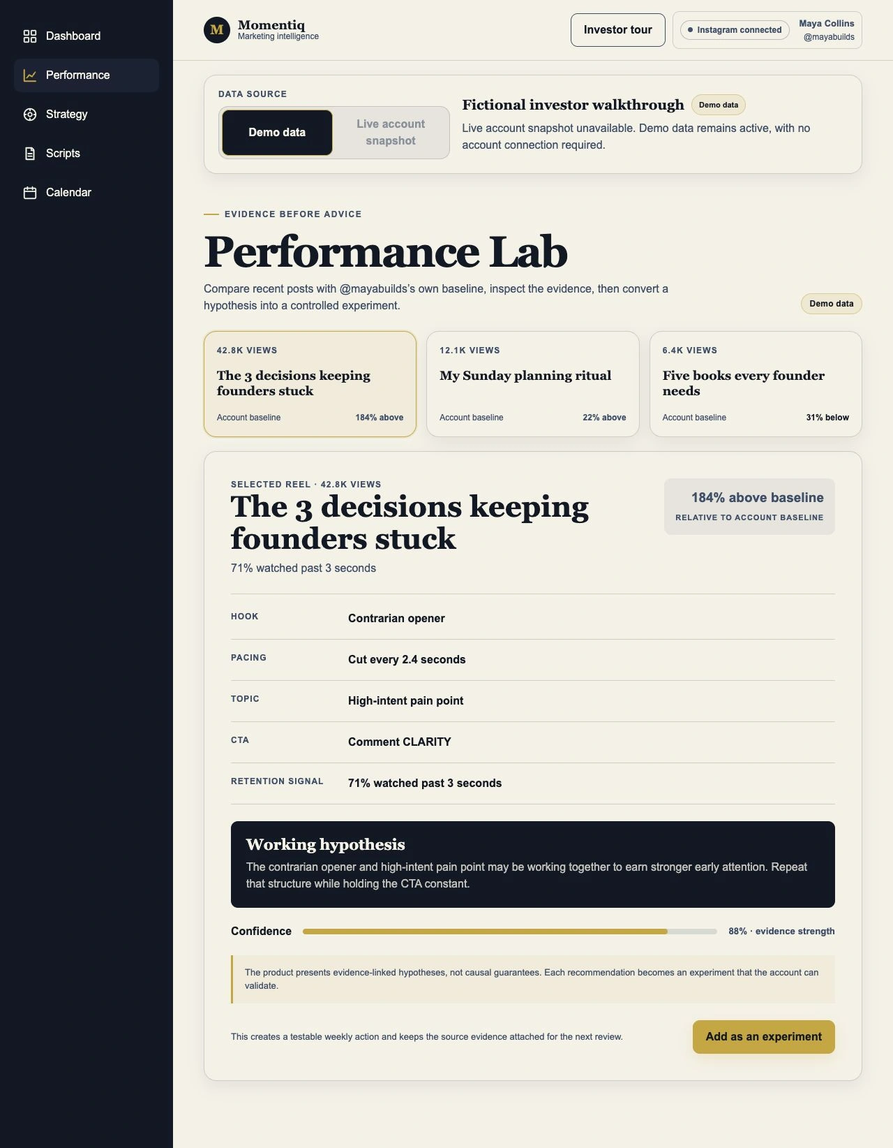The height and width of the screenshot is (1148, 893).
Task: Start the Investor tour
Action: pyautogui.click(x=617, y=30)
